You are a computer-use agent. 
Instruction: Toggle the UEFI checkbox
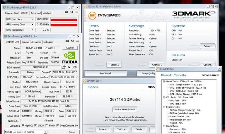point(69,67)
